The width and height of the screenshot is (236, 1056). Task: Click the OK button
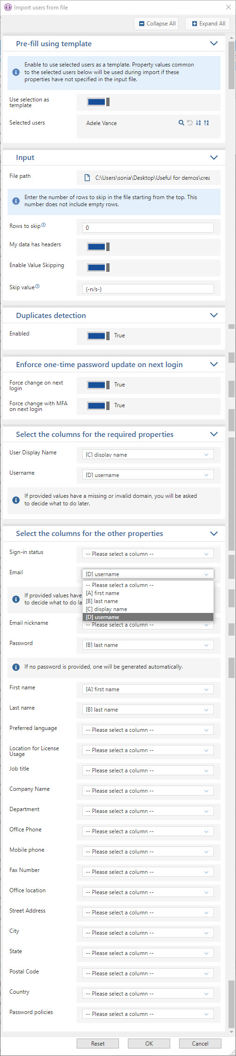pos(149,1043)
